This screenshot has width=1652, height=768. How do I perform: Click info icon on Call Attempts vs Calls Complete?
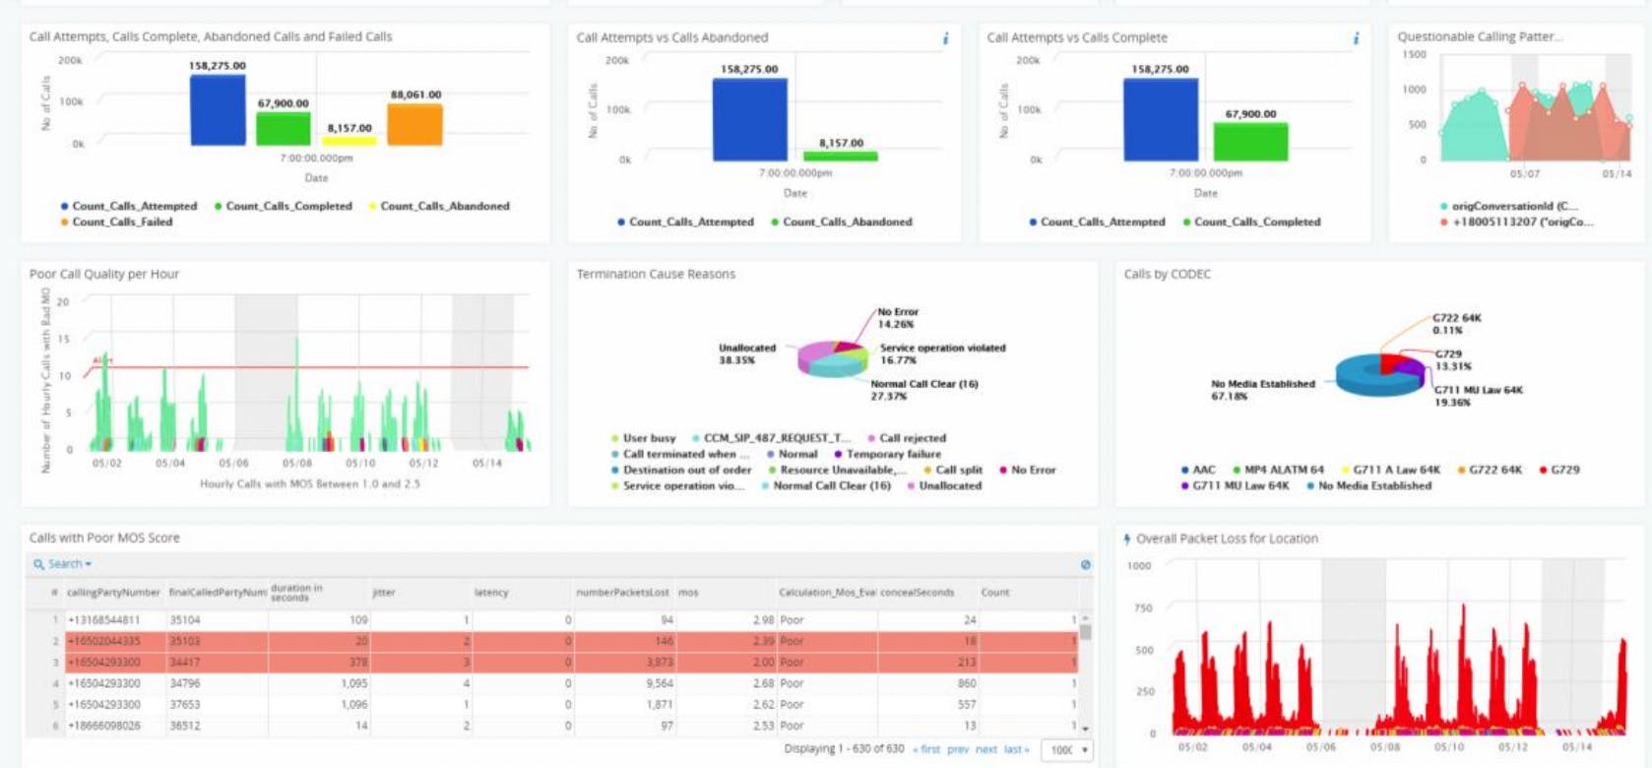coord(1356,38)
